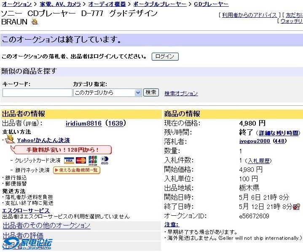Click the Diners Club card icon
303x252 pixels.
coord(105,161)
